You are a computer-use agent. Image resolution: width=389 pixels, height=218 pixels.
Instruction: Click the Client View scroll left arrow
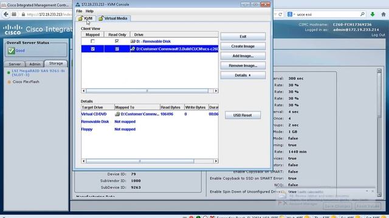coord(84,91)
